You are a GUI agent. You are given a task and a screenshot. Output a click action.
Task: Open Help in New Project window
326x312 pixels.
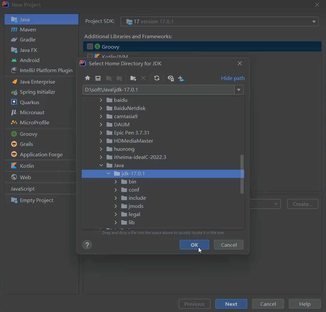304,304
